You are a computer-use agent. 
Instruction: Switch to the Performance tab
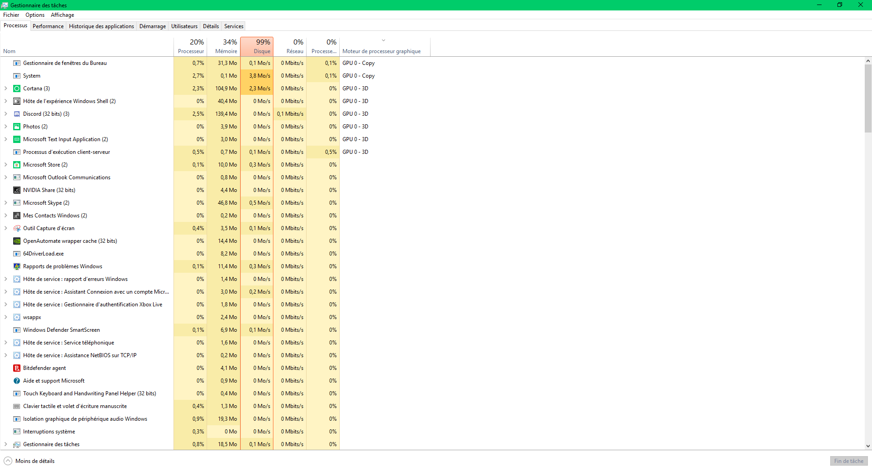coord(48,26)
